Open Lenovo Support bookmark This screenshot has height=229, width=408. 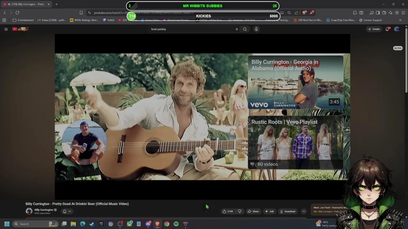click(x=370, y=20)
